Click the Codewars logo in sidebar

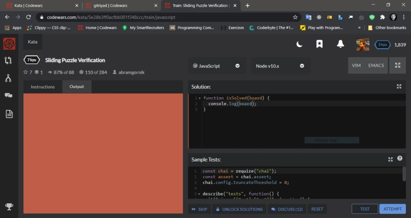(9, 43)
